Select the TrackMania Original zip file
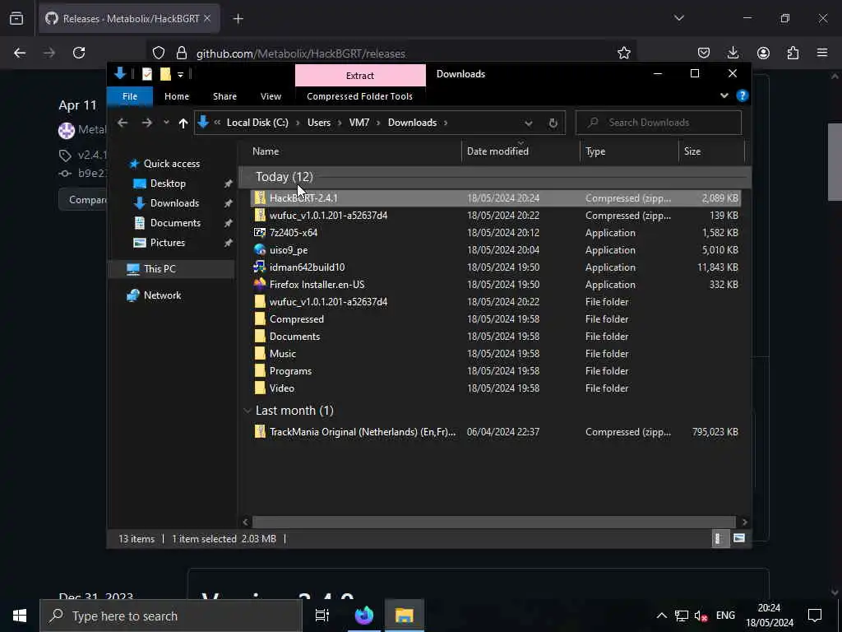 point(496,431)
